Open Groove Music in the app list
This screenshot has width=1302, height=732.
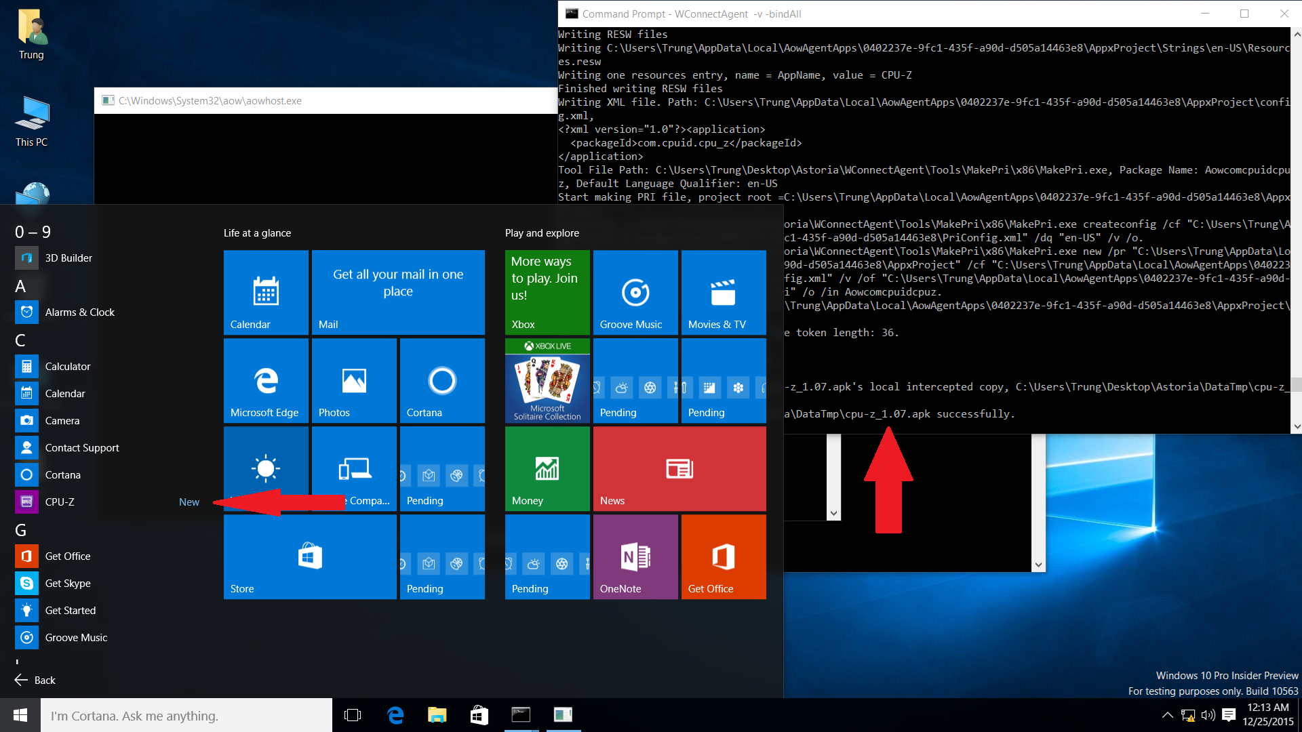point(108,637)
